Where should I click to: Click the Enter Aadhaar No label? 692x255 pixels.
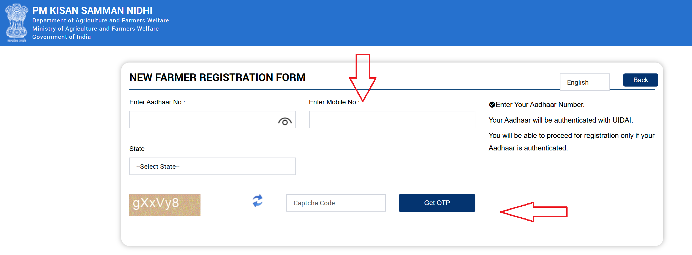157,102
